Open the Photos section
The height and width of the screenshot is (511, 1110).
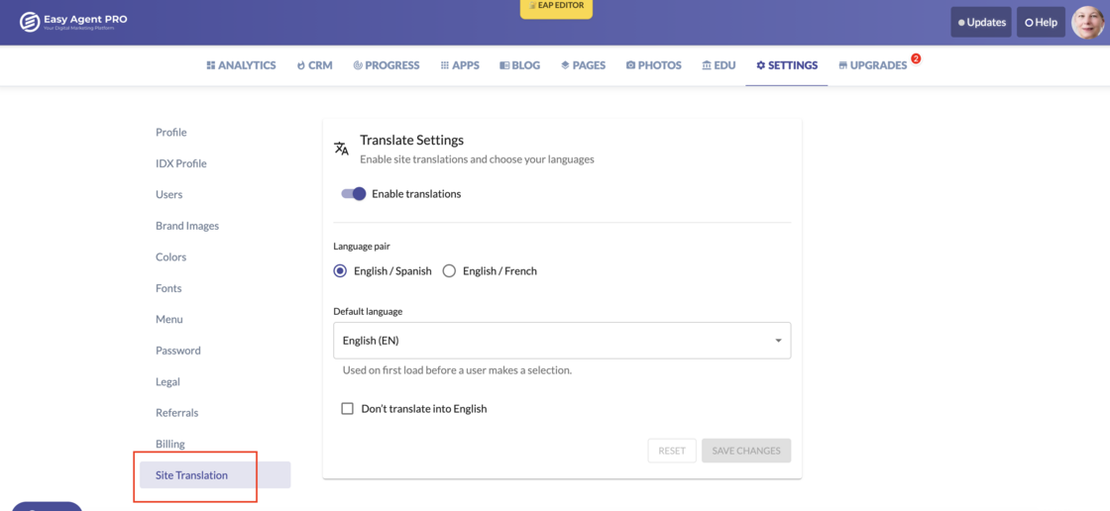653,65
